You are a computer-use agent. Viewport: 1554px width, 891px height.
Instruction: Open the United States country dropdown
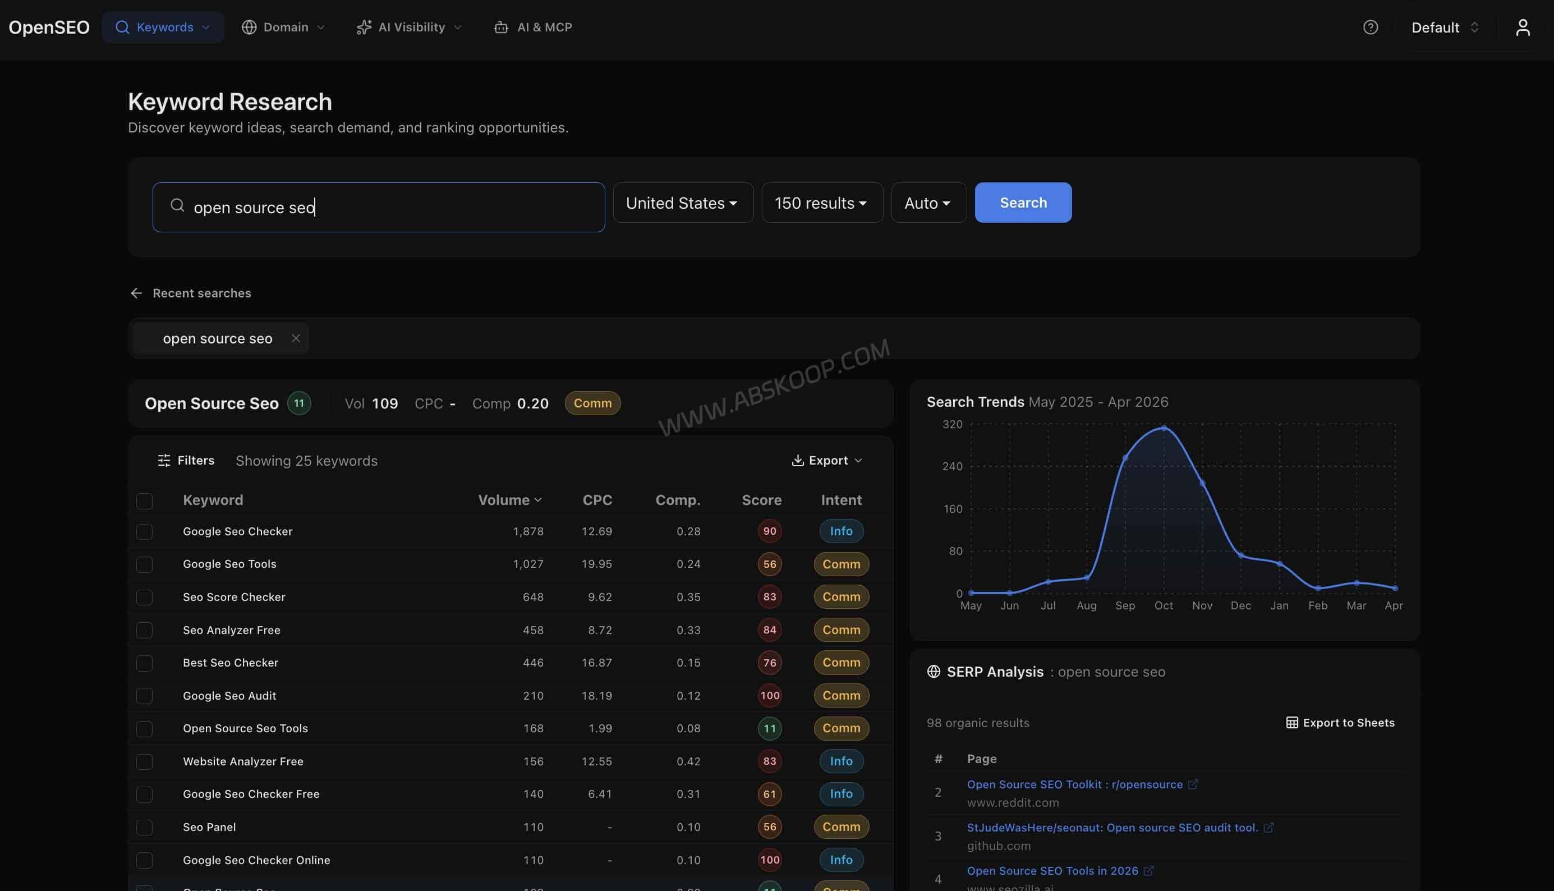(x=683, y=203)
